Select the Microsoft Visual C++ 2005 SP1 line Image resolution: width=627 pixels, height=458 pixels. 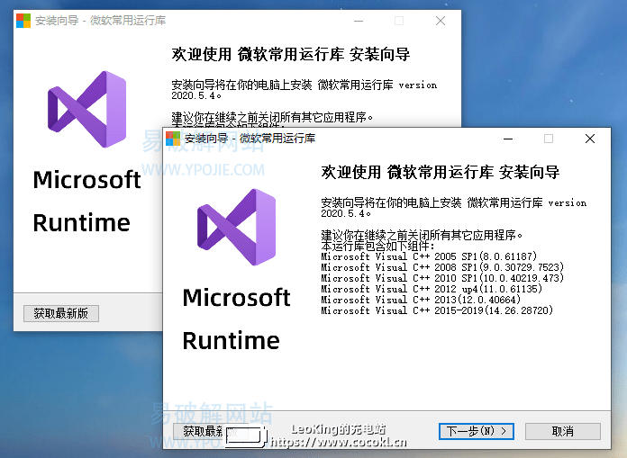(x=429, y=256)
